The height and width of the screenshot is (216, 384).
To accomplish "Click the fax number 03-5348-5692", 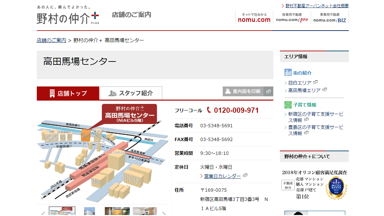I will [x=216, y=139].
